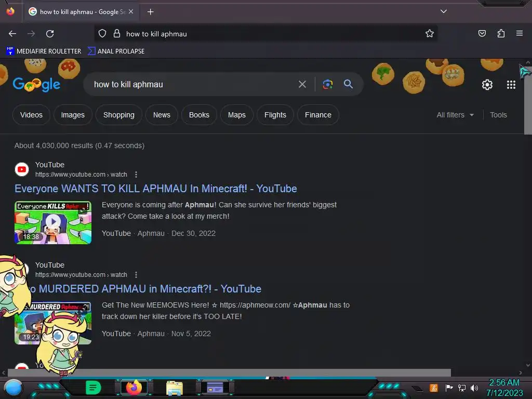Click the horizontal page scrollbar
This screenshot has width=532, height=399.
229,373
